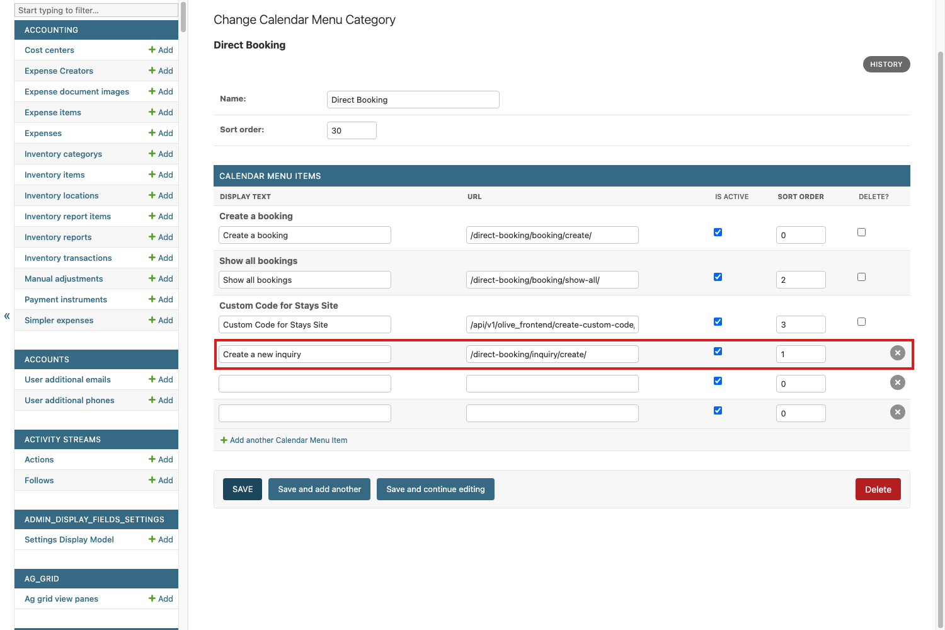
Task: Open the ACCOUNTS section header
Action: 47,359
